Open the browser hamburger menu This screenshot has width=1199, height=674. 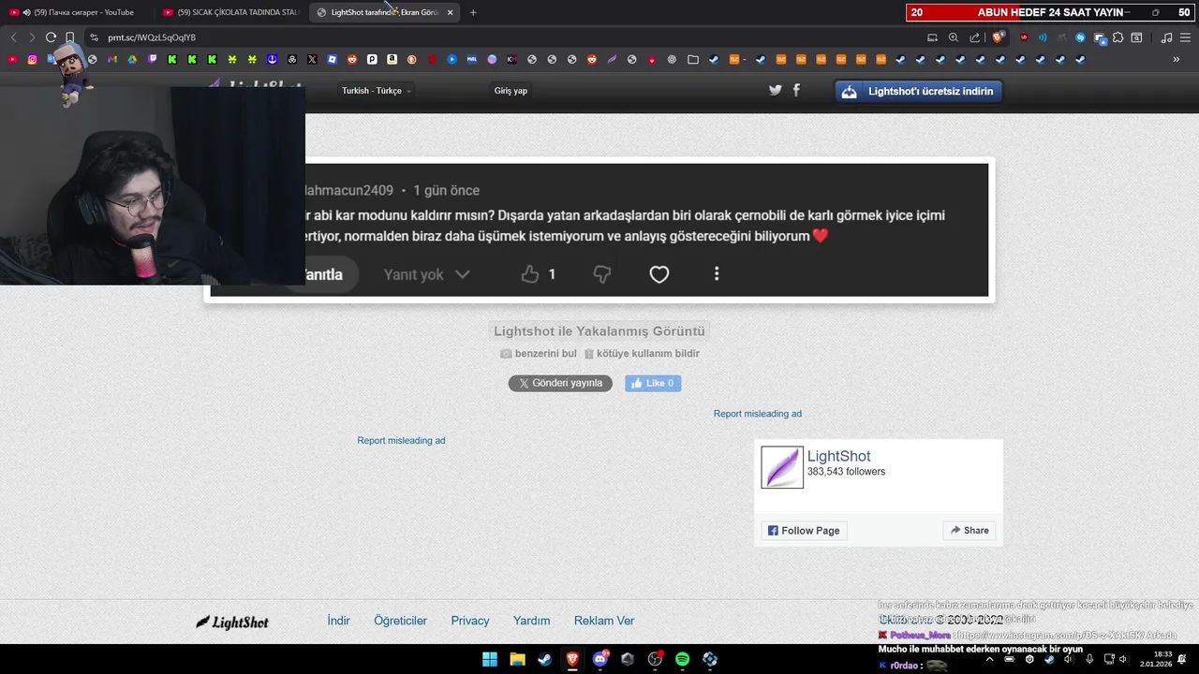(1184, 37)
